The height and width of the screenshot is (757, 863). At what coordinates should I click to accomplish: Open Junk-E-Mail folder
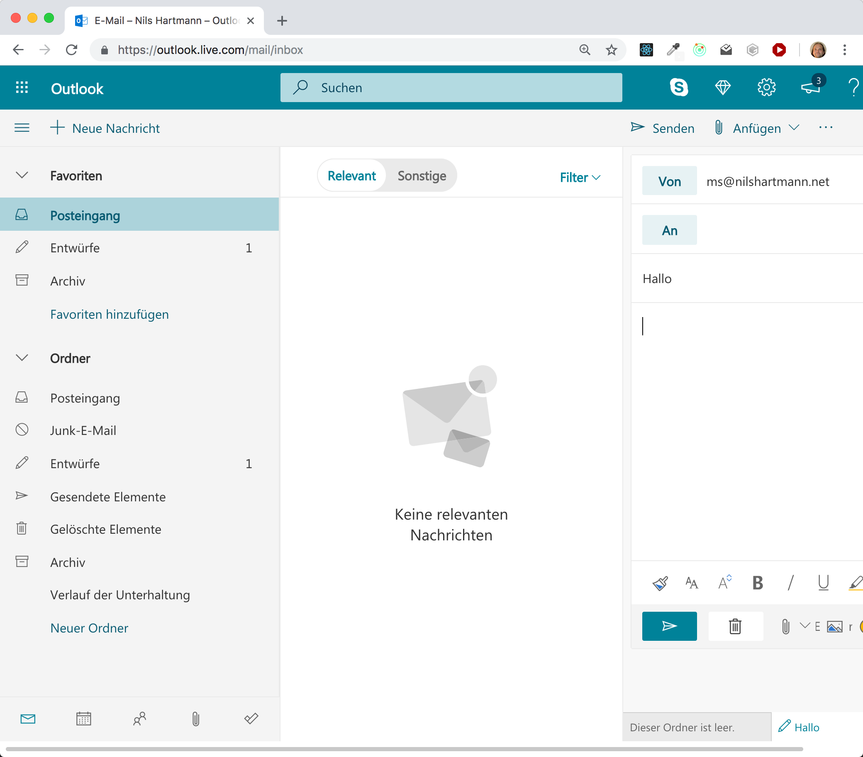pyautogui.click(x=139, y=430)
